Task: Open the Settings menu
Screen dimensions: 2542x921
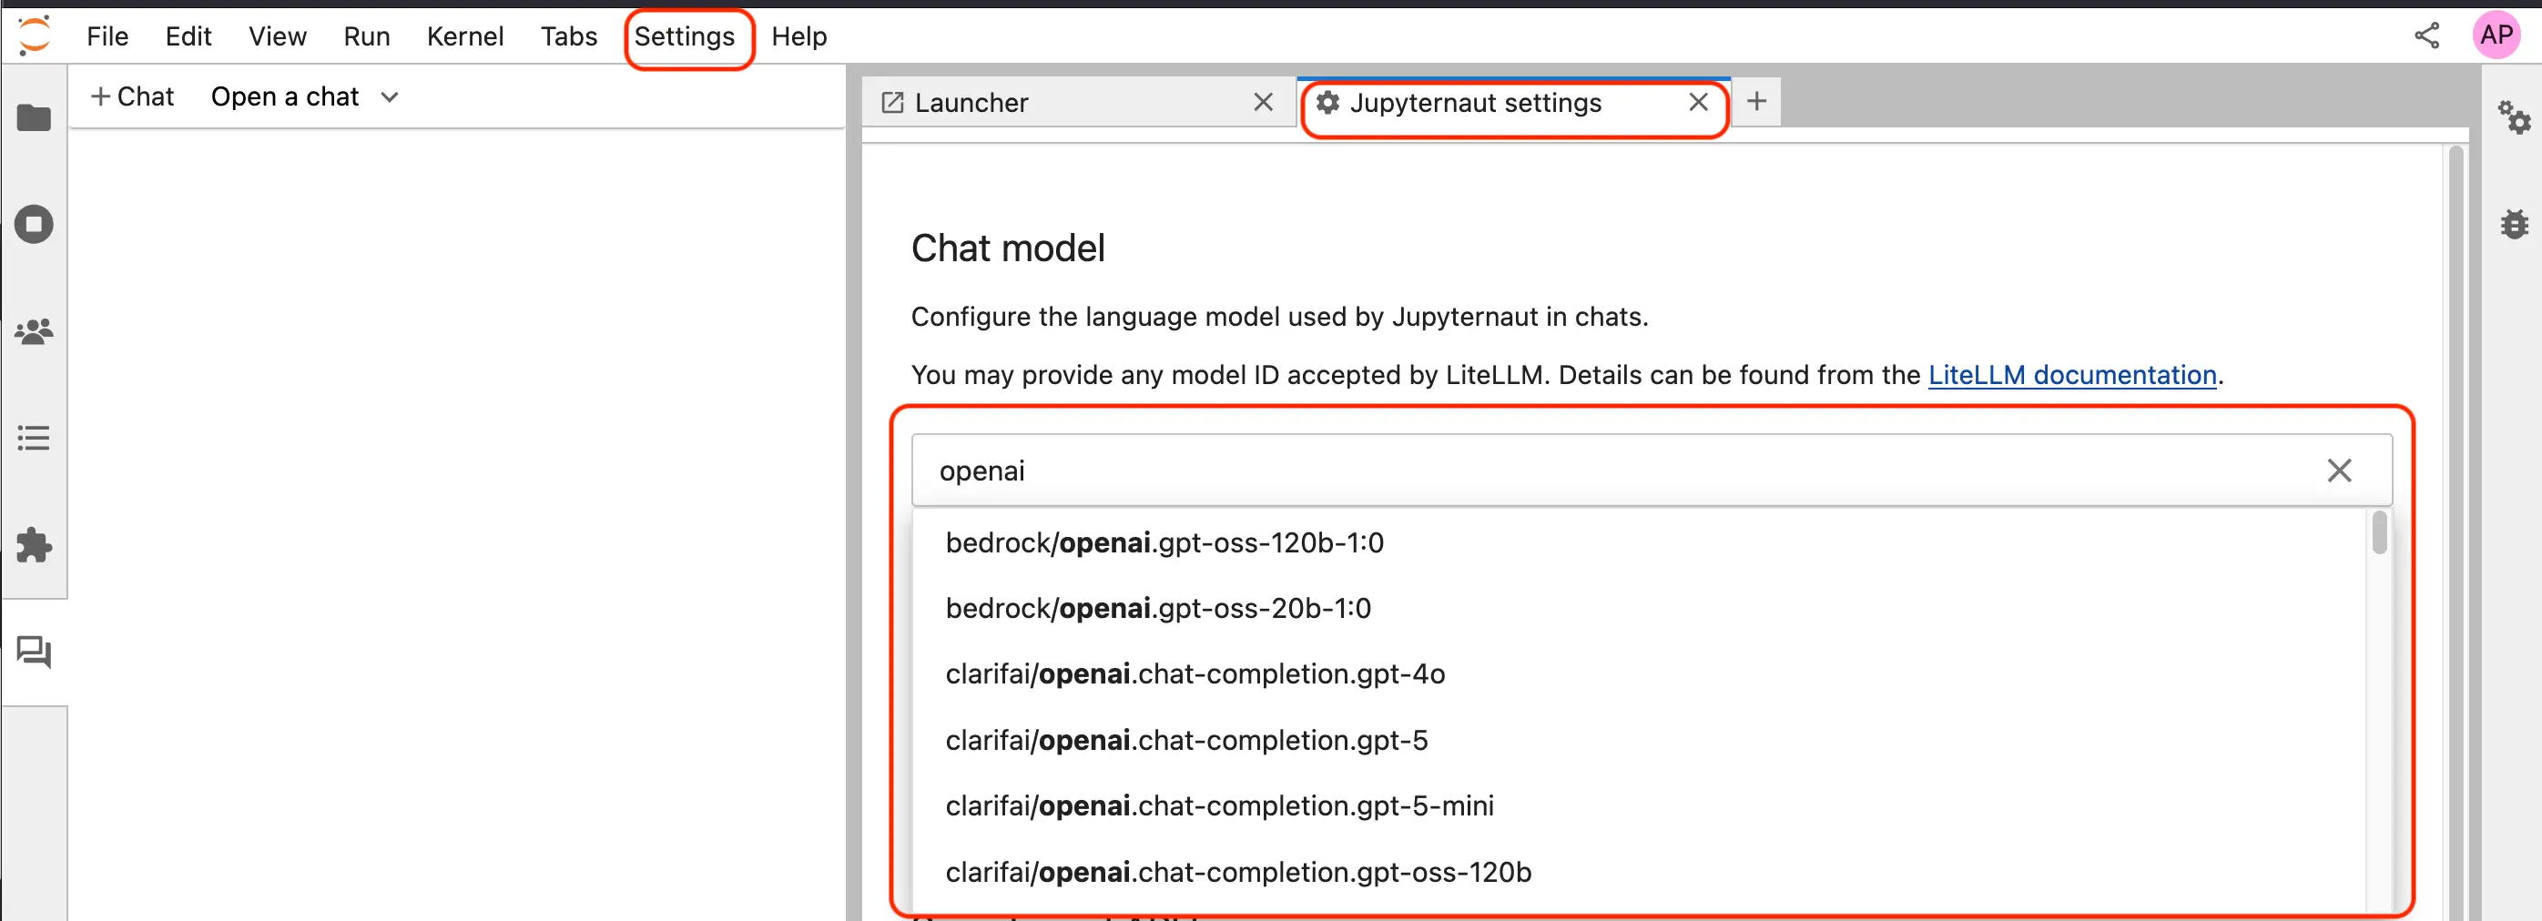Action: (687, 36)
